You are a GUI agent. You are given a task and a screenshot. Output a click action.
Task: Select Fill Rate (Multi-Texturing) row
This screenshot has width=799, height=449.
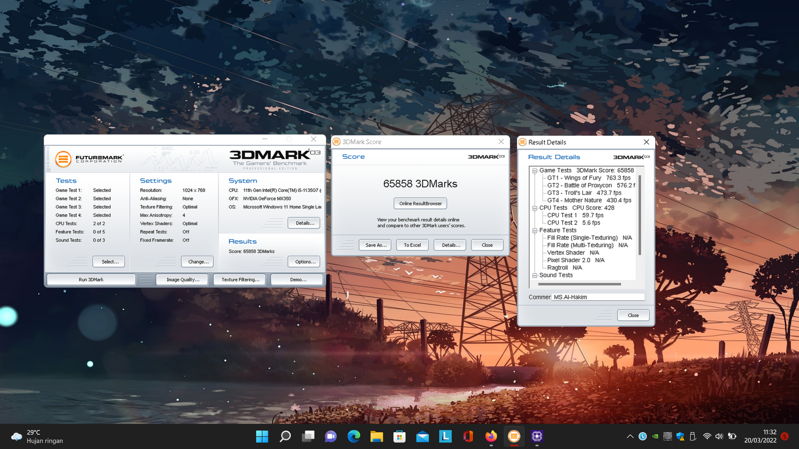587,245
